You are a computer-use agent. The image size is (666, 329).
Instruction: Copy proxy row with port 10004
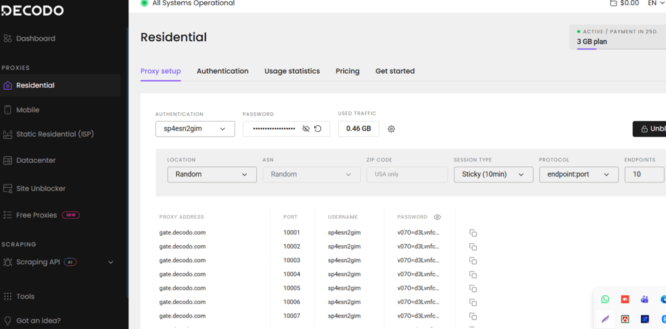(473, 275)
